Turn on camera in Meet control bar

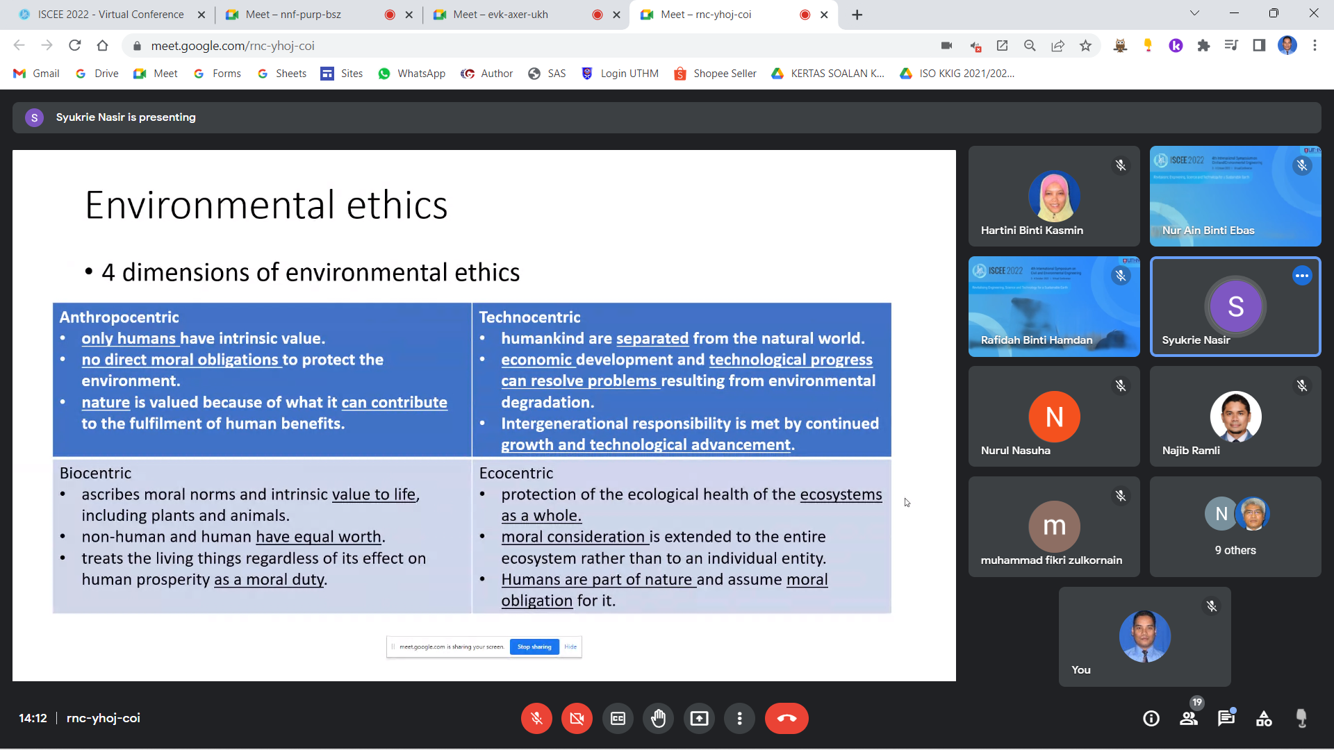pos(577,718)
